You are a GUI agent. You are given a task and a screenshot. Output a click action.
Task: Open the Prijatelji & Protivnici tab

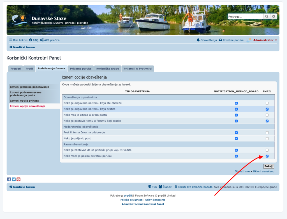click(138, 69)
